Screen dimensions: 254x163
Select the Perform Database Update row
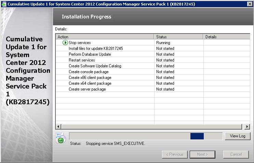point(90,54)
